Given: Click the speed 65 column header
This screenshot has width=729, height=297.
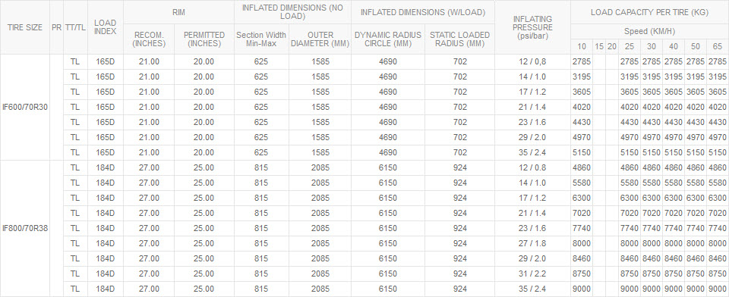Looking at the screenshot, I should pos(718,47).
